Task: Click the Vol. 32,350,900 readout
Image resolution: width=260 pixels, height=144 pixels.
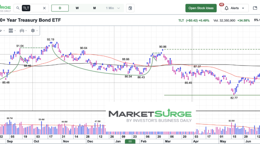Action: [224, 21]
